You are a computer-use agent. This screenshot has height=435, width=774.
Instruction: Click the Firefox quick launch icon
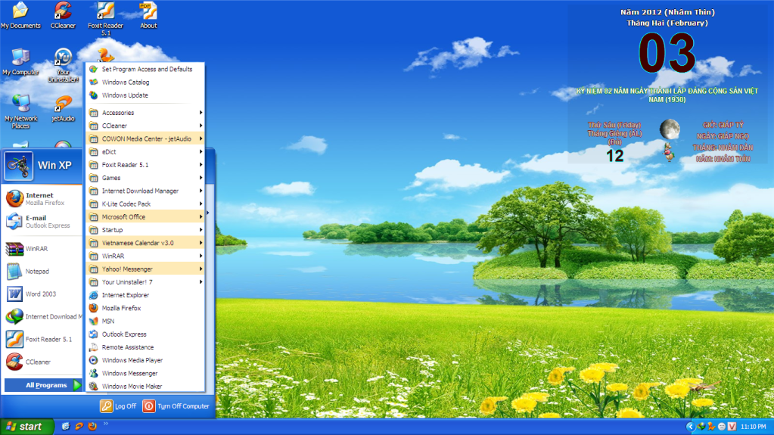click(92, 426)
